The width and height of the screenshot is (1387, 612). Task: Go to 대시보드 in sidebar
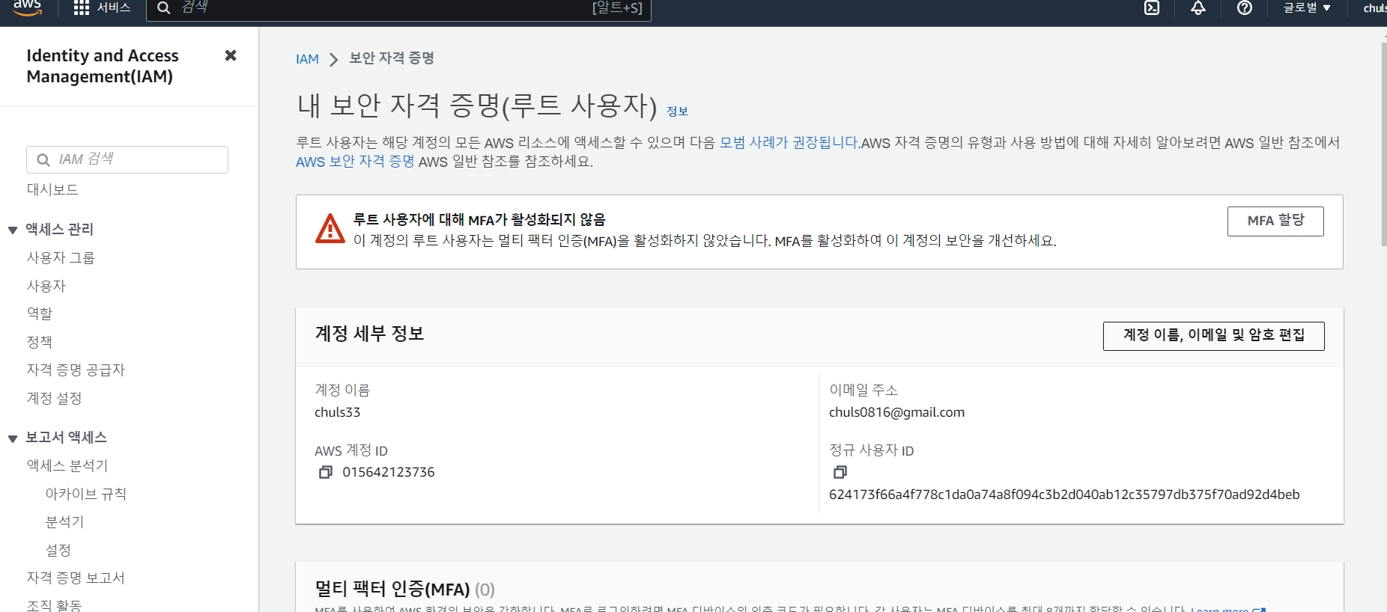pyautogui.click(x=52, y=189)
